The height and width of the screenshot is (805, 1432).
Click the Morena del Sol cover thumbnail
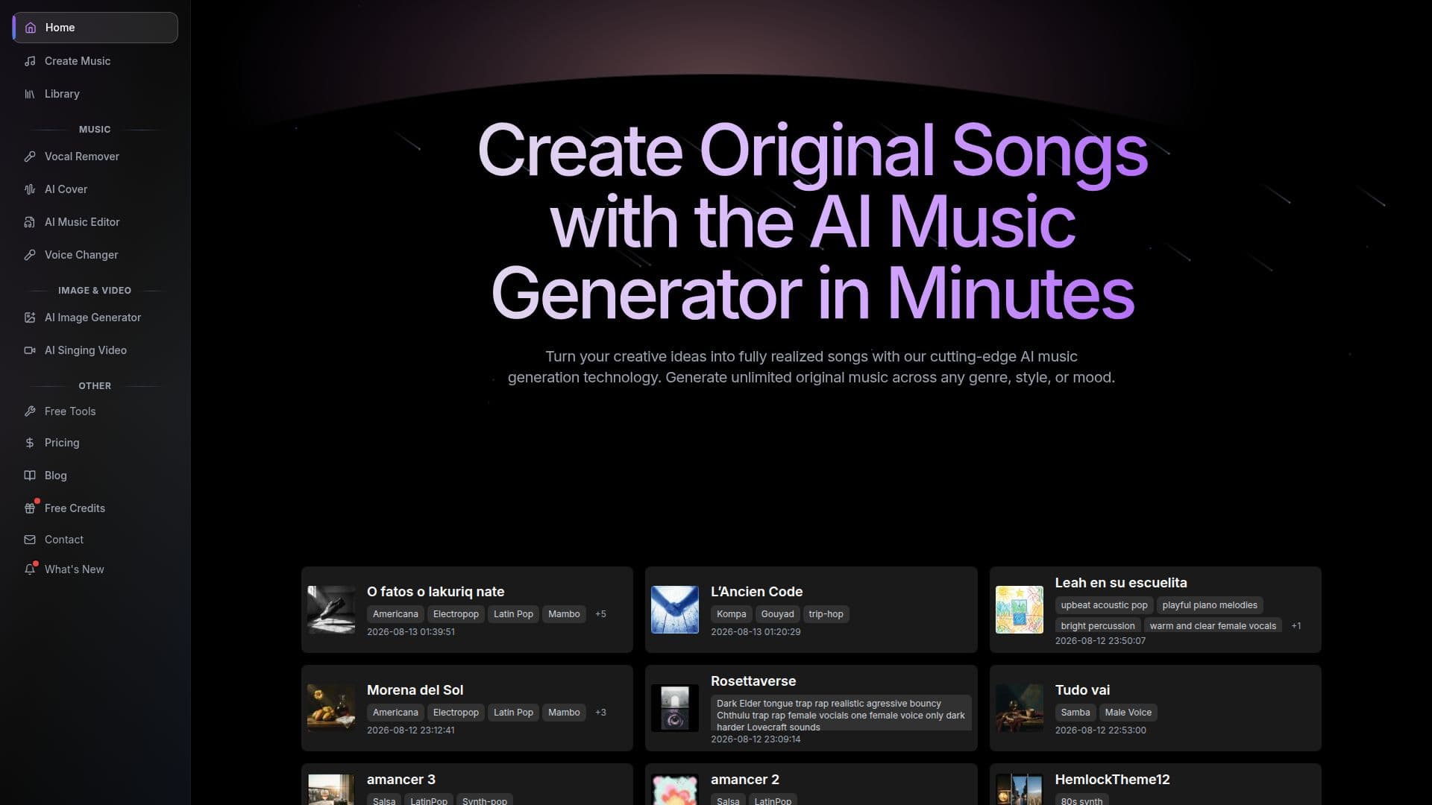coord(331,708)
